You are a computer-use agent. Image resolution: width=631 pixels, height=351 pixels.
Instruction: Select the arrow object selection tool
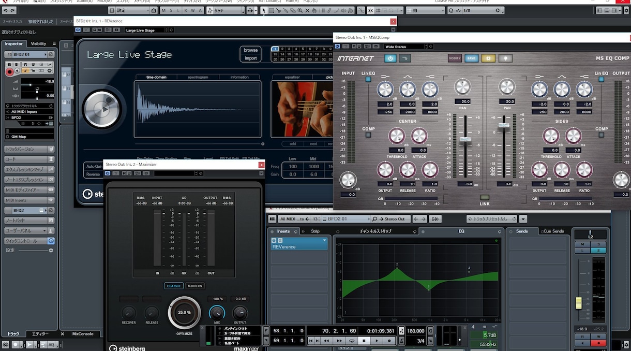pos(264,10)
